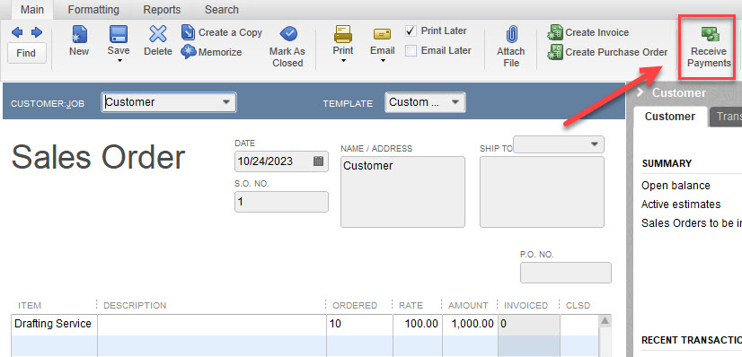Select the Customer tab in side panel
742x357 pixels.
(x=669, y=117)
